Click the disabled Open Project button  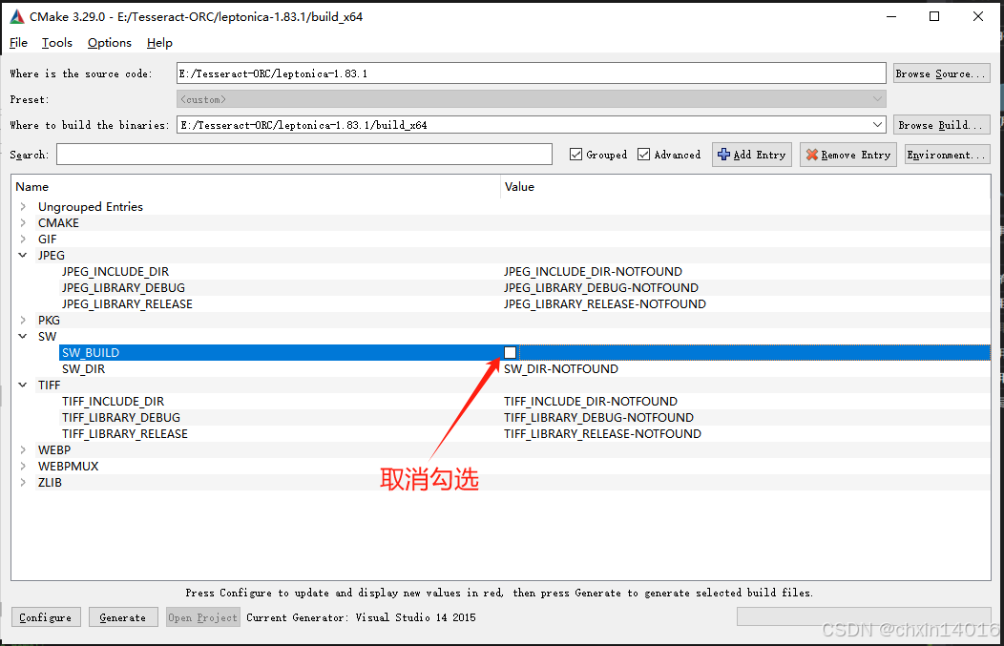click(x=203, y=617)
